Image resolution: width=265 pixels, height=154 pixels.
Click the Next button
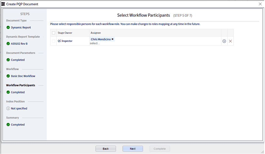click(x=132, y=149)
